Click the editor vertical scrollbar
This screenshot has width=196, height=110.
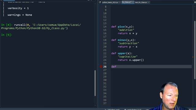(195, 50)
